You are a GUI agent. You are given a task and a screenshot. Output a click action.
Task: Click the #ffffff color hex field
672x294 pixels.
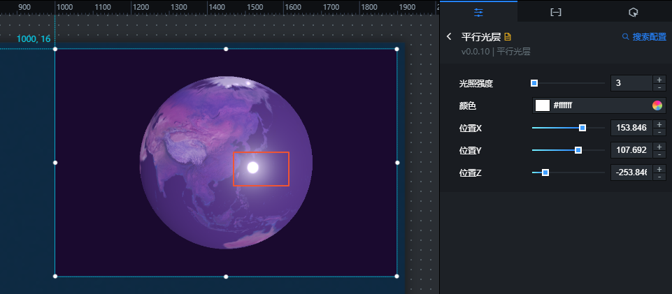[x=600, y=105]
